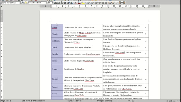Open the font name dropdown arrow
Image resolution: width=181 pixels, height=102 pixels.
pyautogui.click(x=46, y=3)
